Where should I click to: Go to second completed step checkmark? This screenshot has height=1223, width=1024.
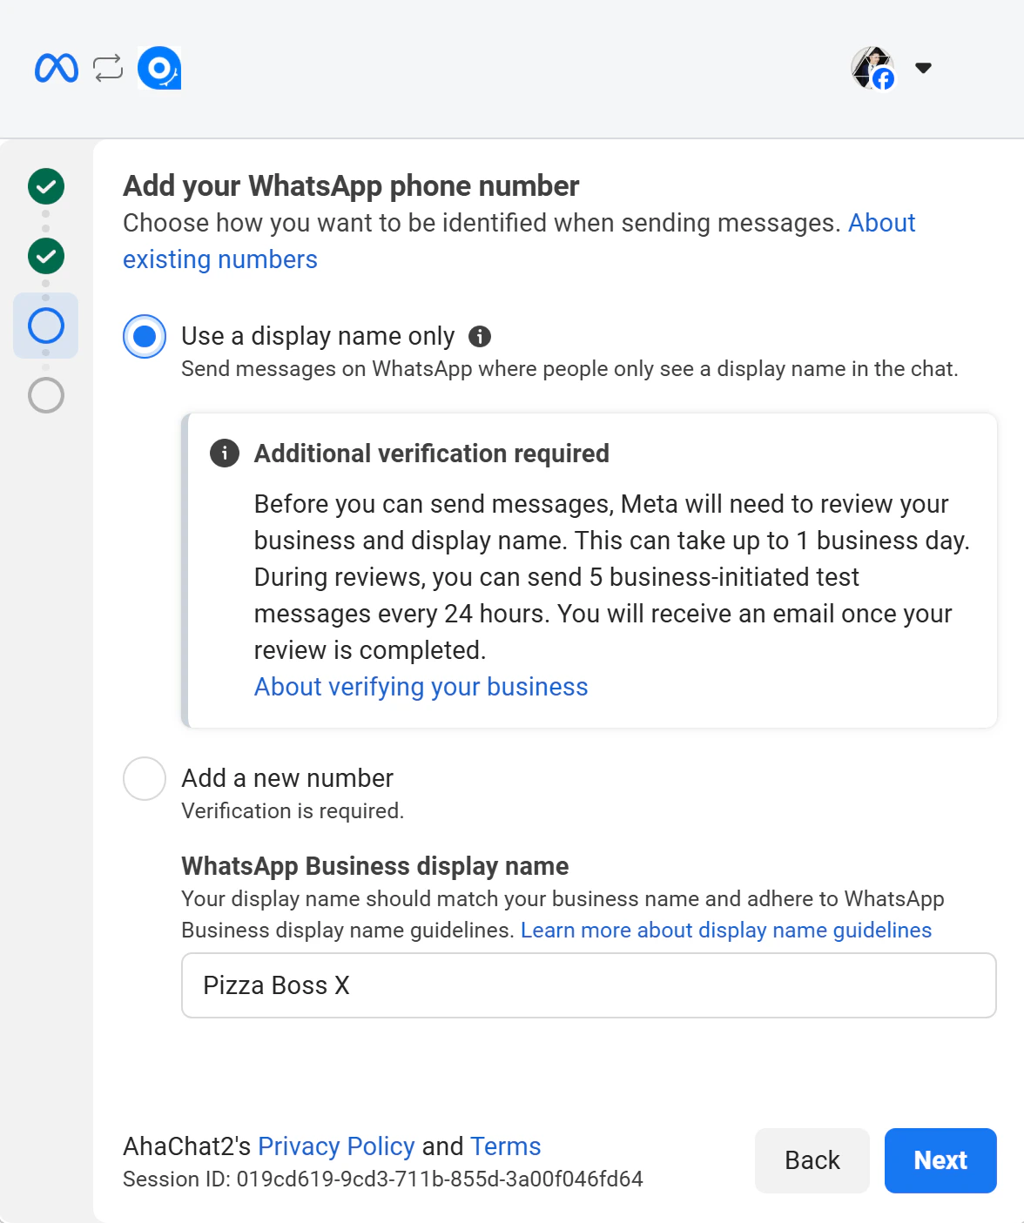pos(46,256)
